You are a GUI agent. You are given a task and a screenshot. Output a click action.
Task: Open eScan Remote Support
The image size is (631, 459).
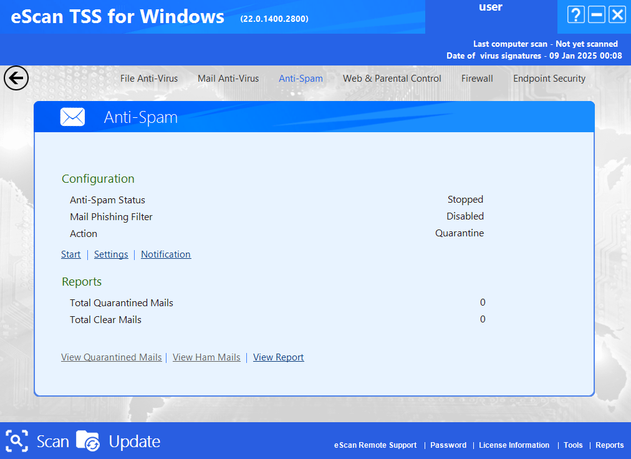coord(375,445)
